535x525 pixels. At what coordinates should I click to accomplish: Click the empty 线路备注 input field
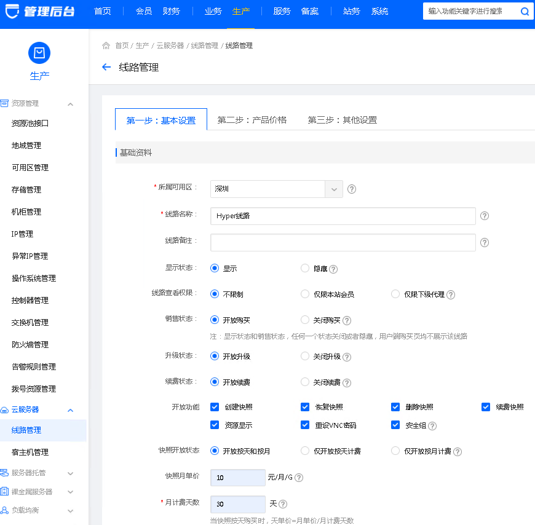click(343, 243)
